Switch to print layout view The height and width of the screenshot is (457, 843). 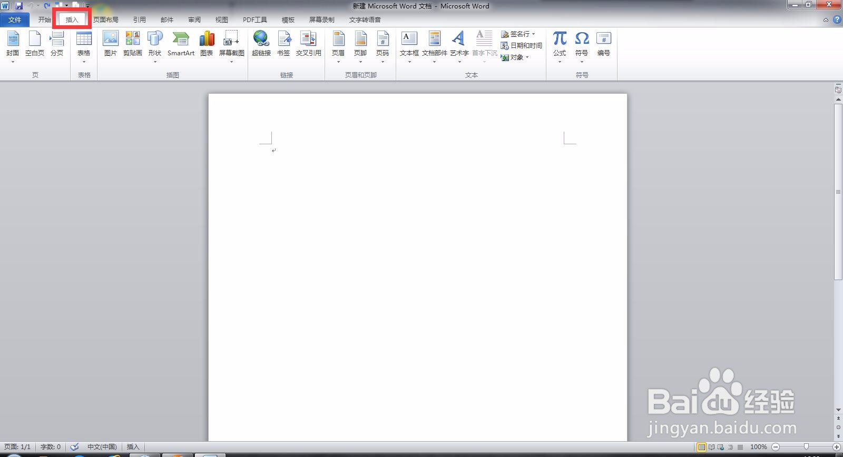[x=702, y=447]
